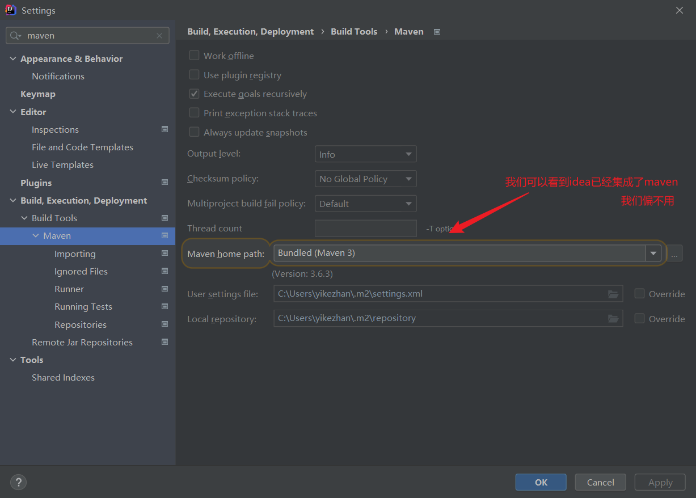
Task: Click the search magnifier icon
Action: point(15,36)
